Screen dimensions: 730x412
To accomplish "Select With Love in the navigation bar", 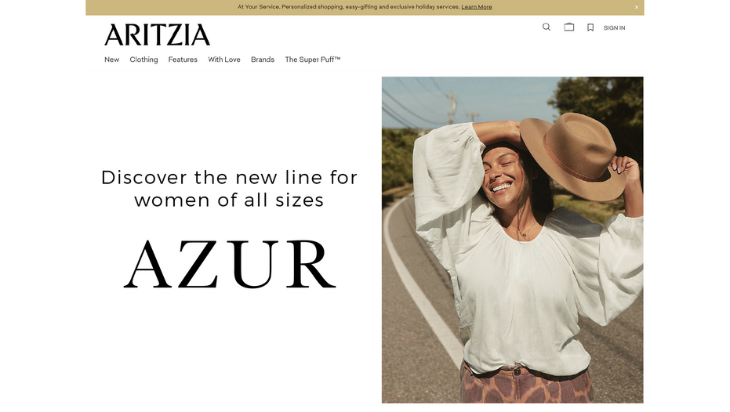I will [224, 60].
